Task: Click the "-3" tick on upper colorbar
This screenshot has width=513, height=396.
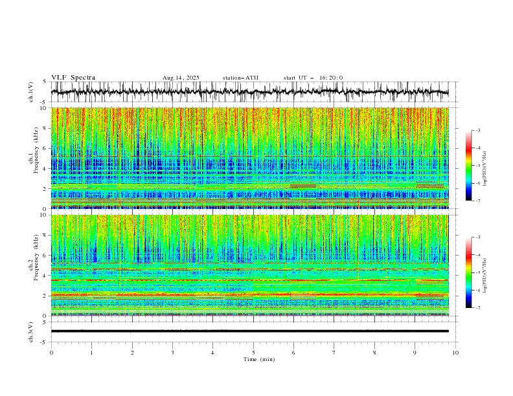Action: tap(478, 130)
